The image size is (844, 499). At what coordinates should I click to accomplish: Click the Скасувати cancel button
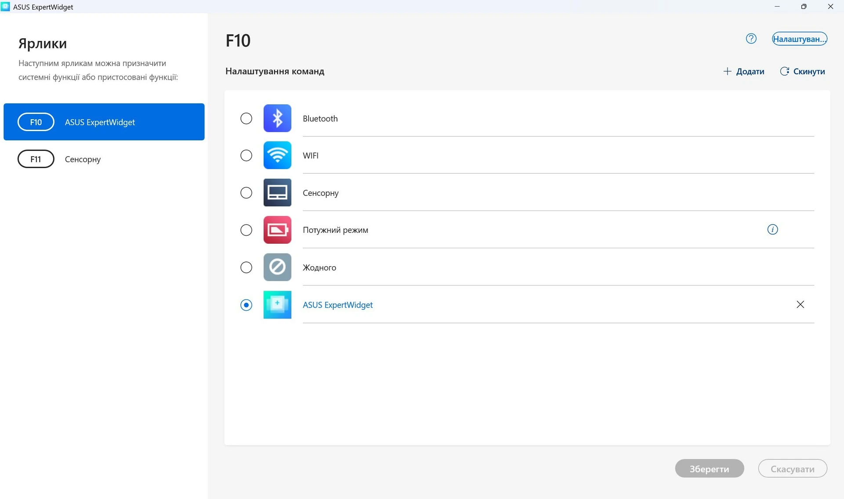click(793, 469)
